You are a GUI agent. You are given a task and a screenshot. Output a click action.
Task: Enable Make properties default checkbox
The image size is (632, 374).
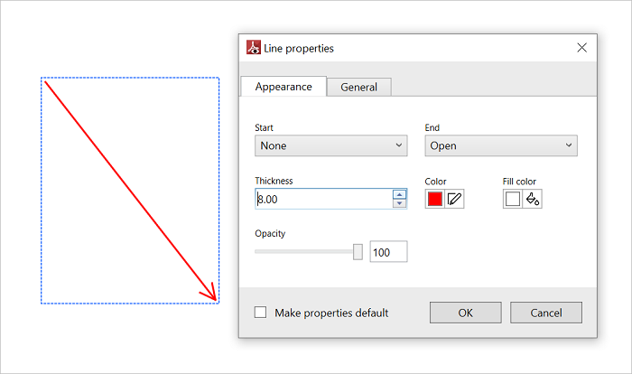(x=261, y=313)
